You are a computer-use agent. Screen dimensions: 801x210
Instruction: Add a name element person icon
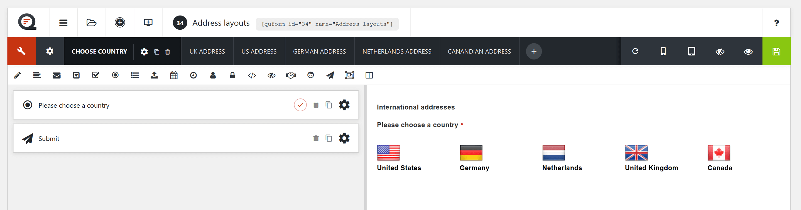(x=213, y=75)
